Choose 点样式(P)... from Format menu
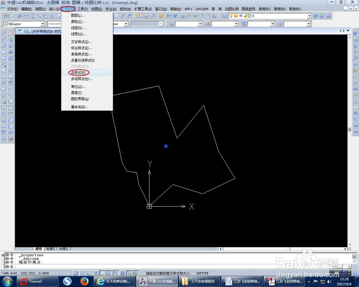This screenshot has width=359, height=287. [x=87, y=72]
